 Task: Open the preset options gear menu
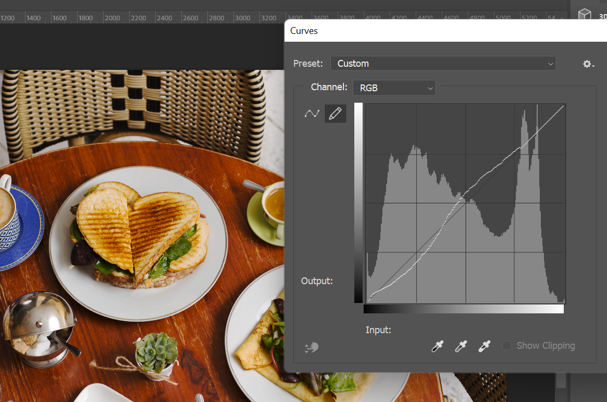click(x=588, y=64)
